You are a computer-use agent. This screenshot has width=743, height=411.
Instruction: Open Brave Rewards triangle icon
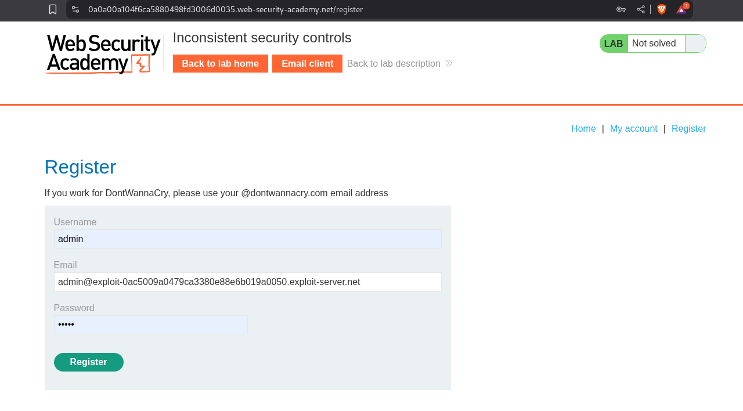[681, 9]
